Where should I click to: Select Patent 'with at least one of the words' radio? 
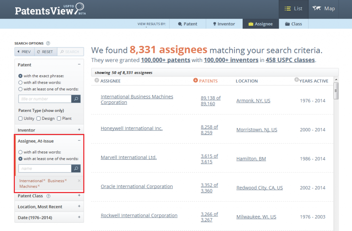click(20, 89)
